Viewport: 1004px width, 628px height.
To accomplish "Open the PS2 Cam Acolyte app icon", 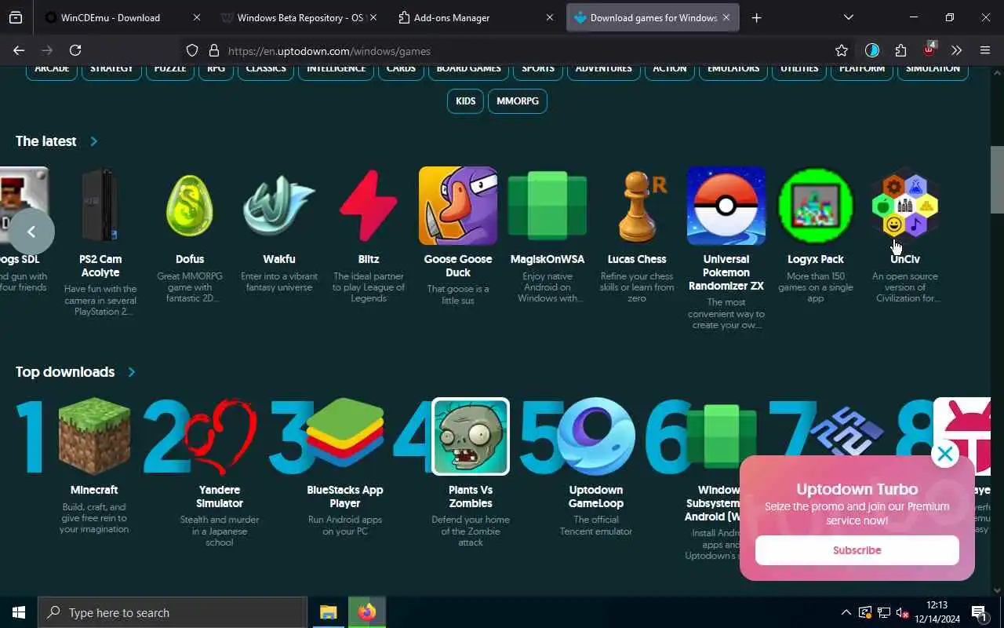I will point(100,206).
